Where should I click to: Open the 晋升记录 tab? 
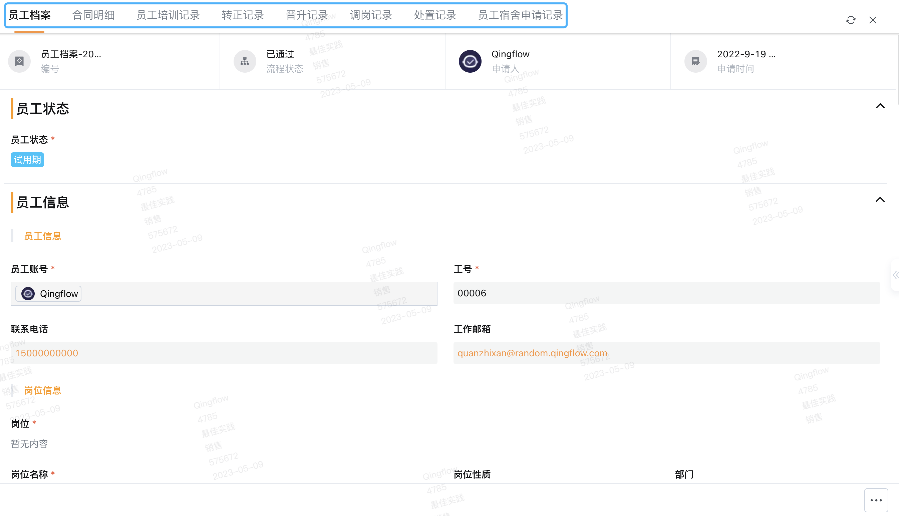pyautogui.click(x=307, y=15)
